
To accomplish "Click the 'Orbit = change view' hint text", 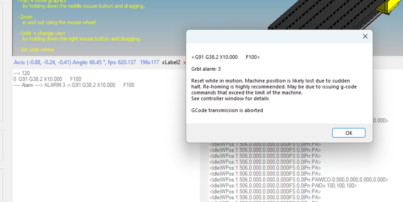I will tap(41, 33).
